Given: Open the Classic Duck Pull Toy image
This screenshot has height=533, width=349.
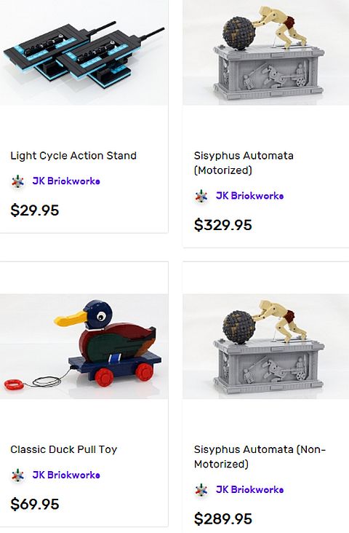Looking at the screenshot, I should (84, 347).
